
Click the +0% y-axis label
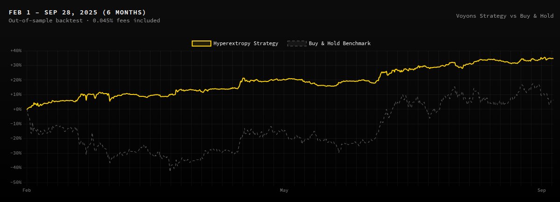17,109
